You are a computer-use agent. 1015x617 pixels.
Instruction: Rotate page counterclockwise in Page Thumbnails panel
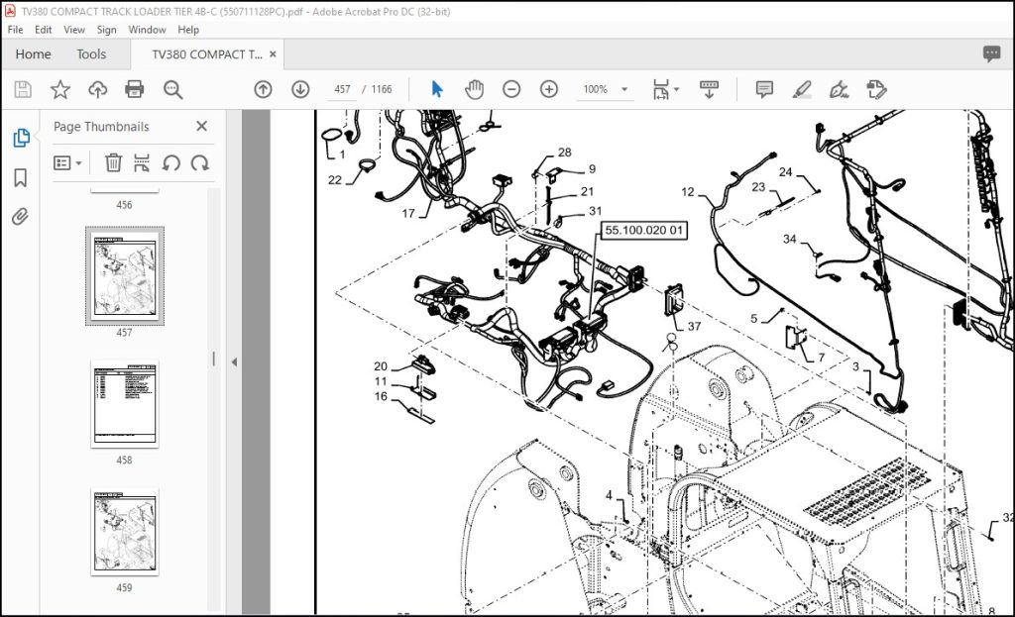(170, 162)
